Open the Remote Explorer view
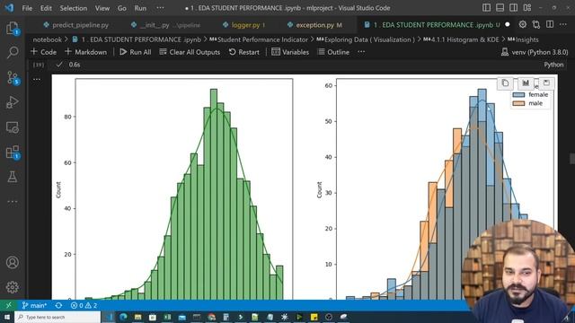 click(13, 127)
